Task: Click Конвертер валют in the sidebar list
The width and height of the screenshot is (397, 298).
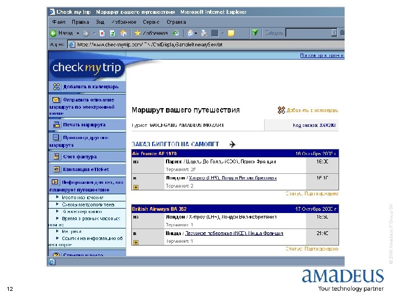Action: coord(82,211)
